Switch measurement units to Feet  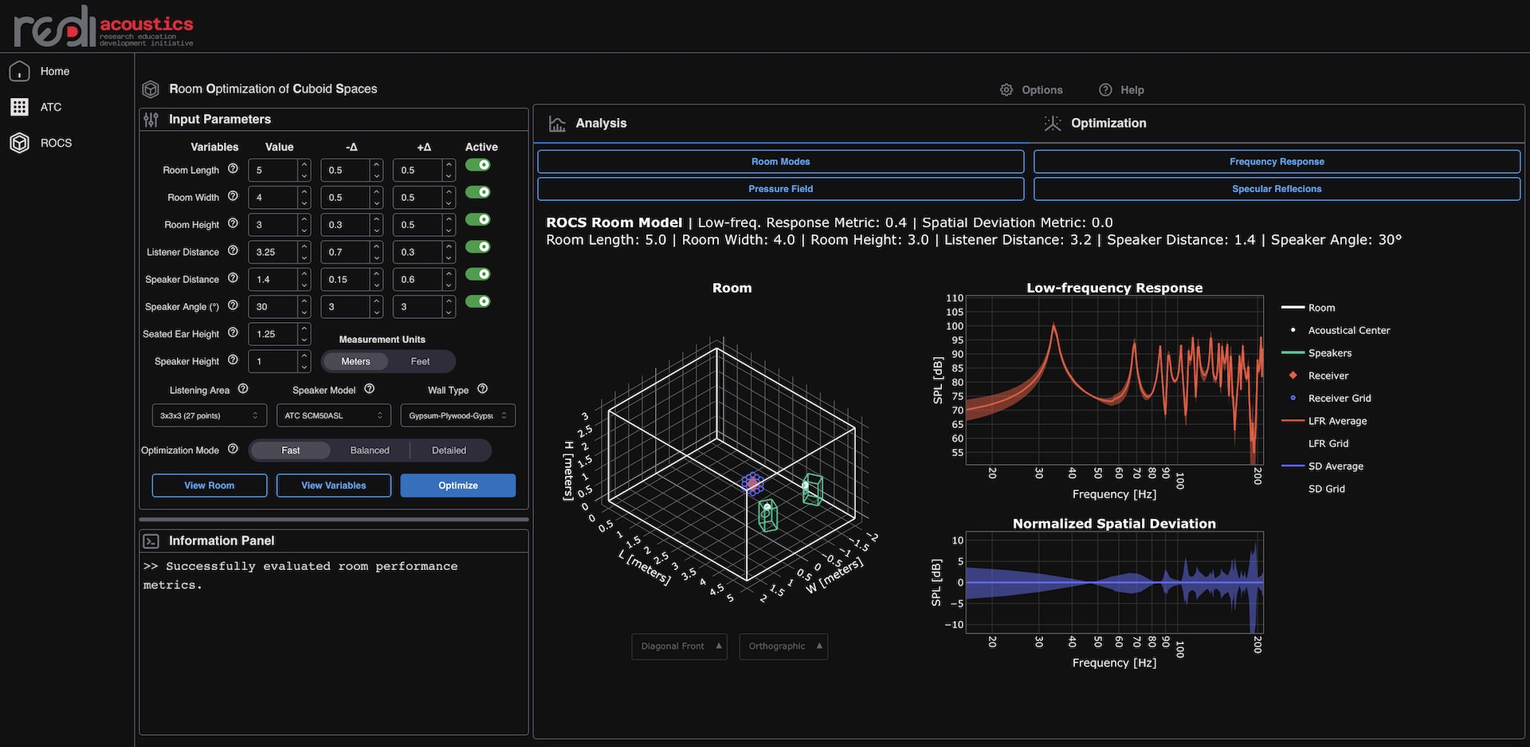[x=420, y=362]
